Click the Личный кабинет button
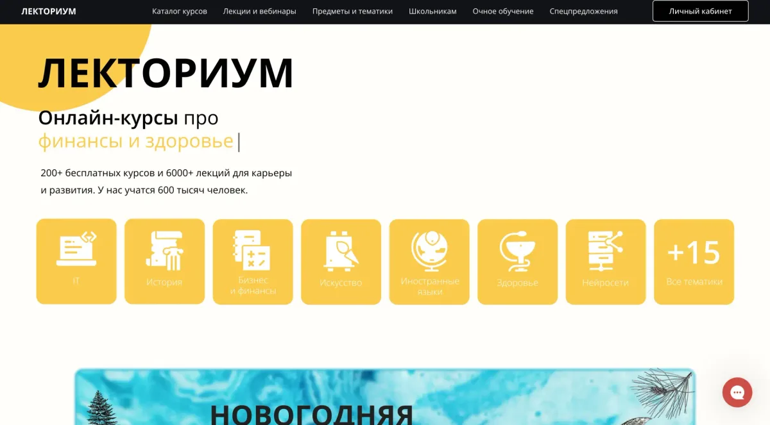The image size is (770, 425). (700, 12)
